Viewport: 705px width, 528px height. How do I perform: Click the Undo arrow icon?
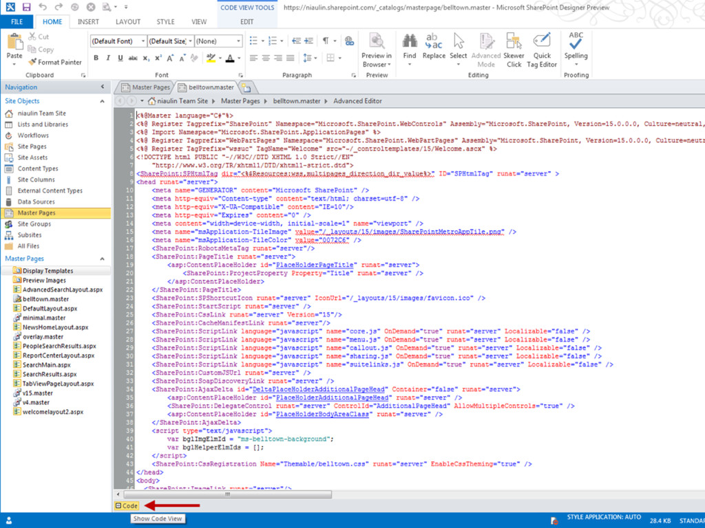(x=43, y=7)
